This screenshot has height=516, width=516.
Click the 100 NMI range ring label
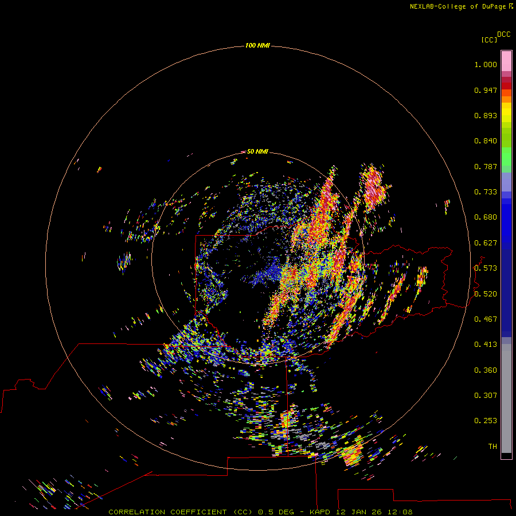click(x=257, y=45)
